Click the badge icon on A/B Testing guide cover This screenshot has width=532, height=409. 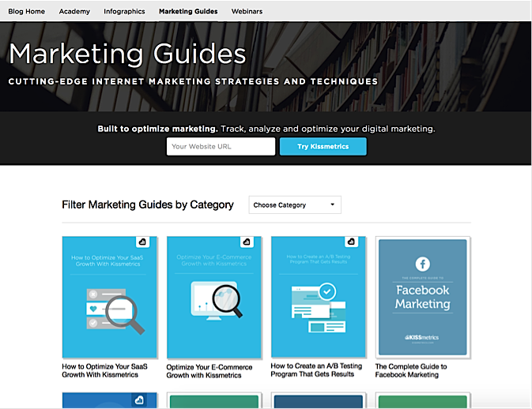point(352,242)
